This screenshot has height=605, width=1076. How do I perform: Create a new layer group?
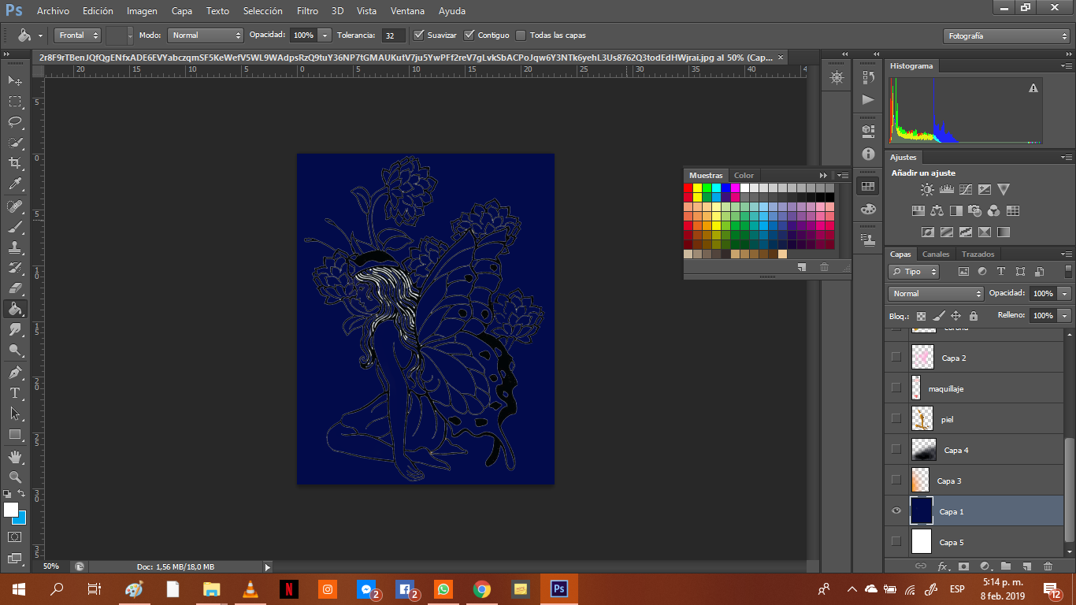tap(1006, 566)
